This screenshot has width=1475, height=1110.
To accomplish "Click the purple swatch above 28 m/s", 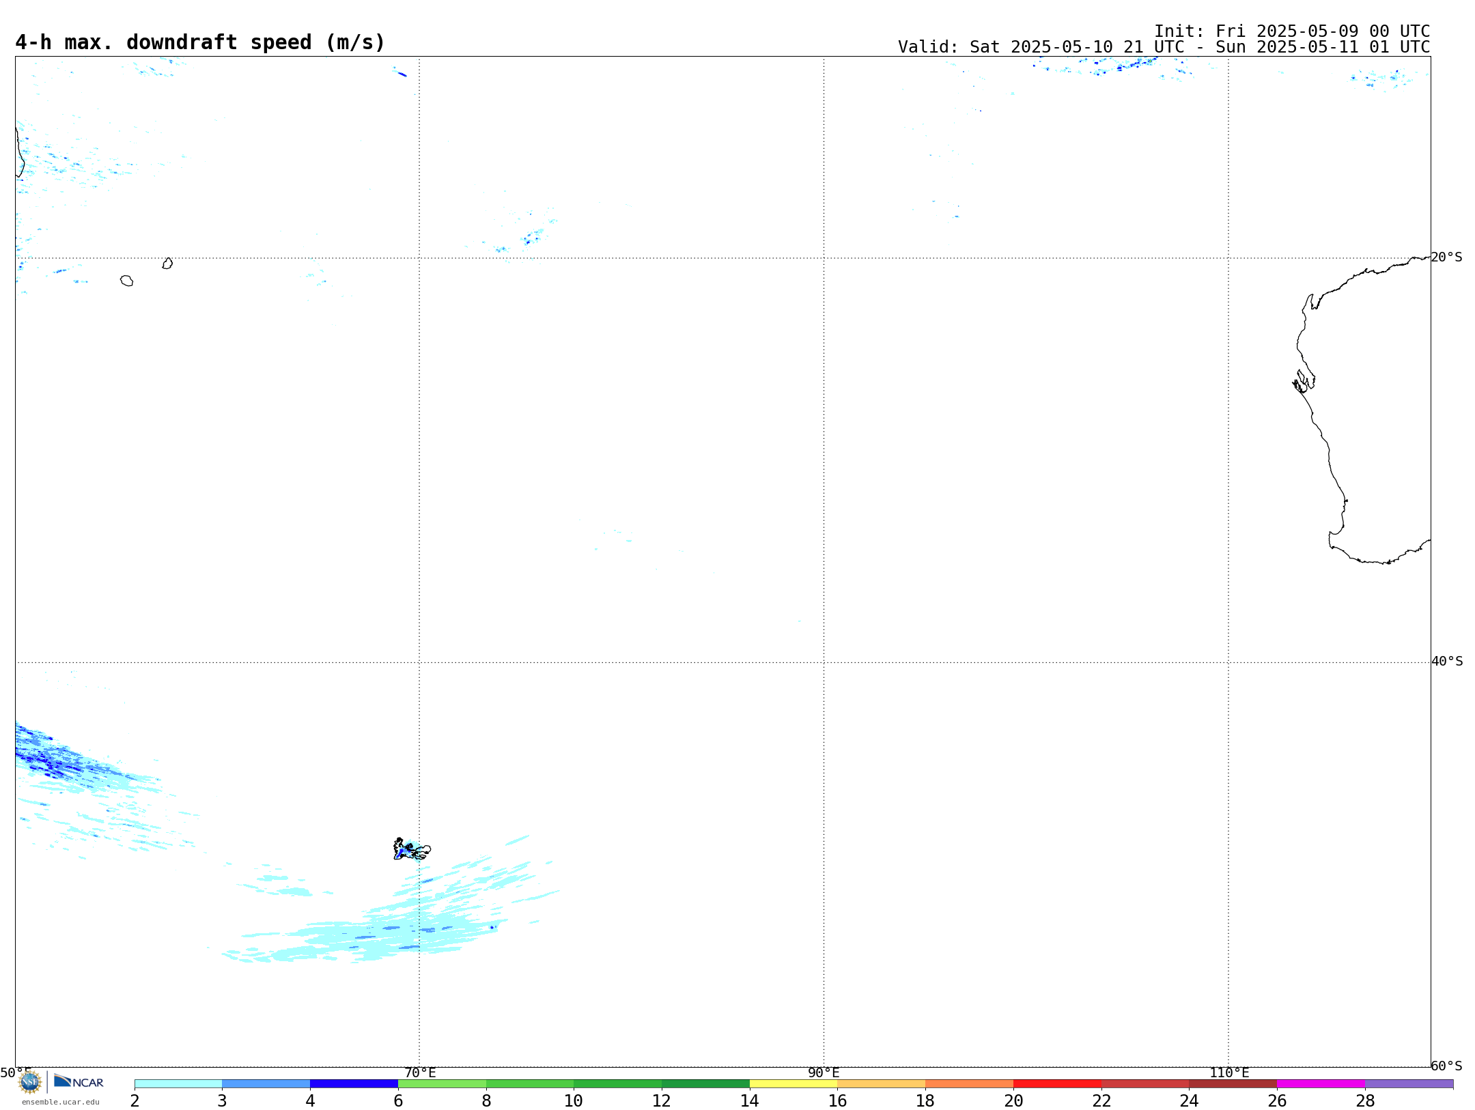I will coord(1409,1084).
